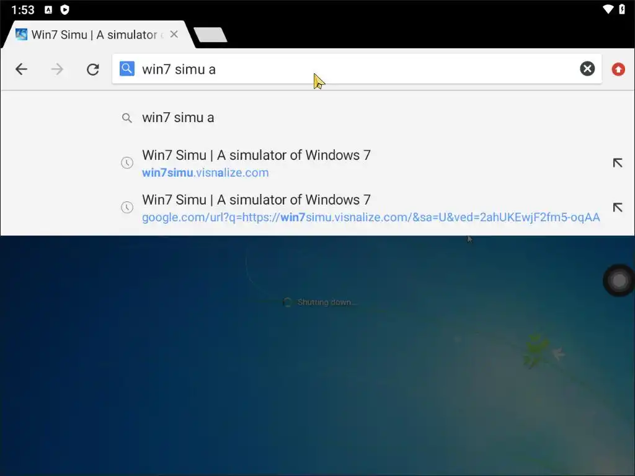Open the win7simu.visnalize.com history suggestion
Screen dimensions: 635x476
(x=317, y=163)
